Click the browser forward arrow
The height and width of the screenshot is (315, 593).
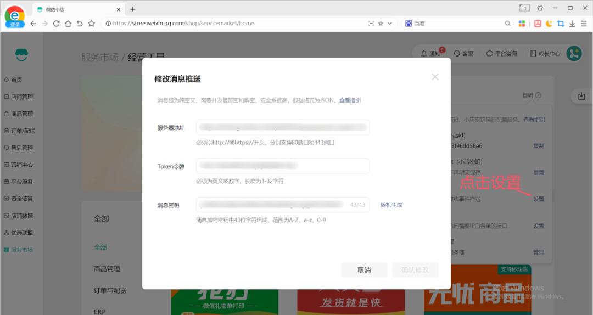click(x=44, y=24)
